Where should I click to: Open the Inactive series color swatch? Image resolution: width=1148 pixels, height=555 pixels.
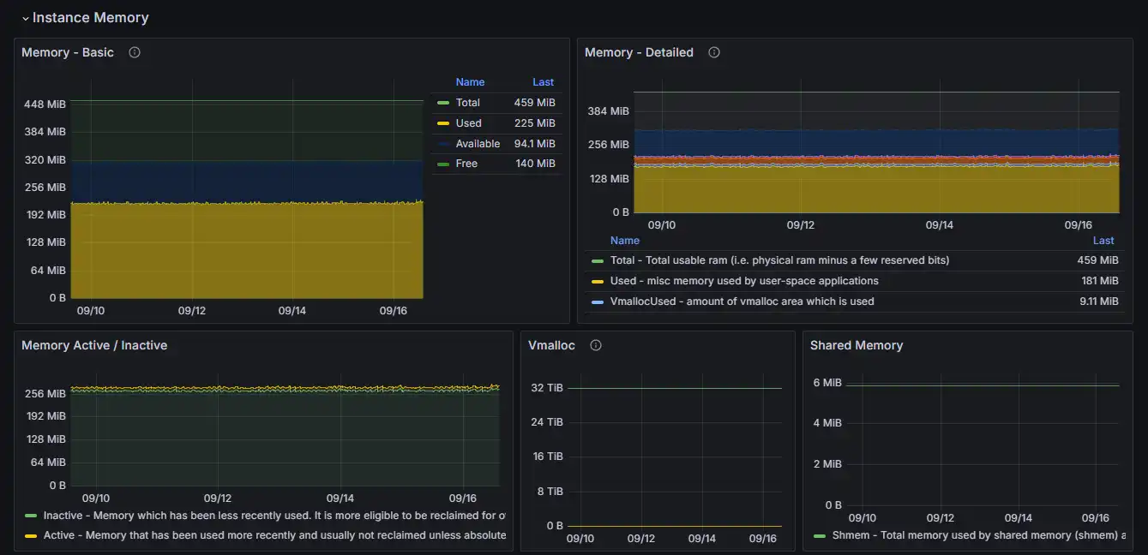click(x=31, y=516)
